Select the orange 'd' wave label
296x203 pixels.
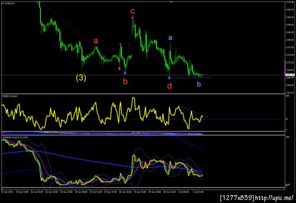click(x=170, y=86)
